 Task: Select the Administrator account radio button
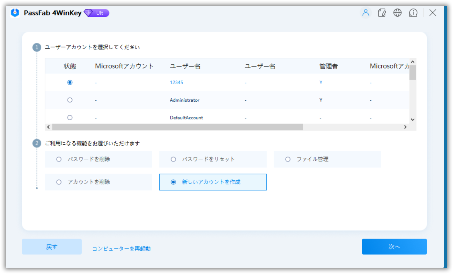pyautogui.click(x=70, y=100)
